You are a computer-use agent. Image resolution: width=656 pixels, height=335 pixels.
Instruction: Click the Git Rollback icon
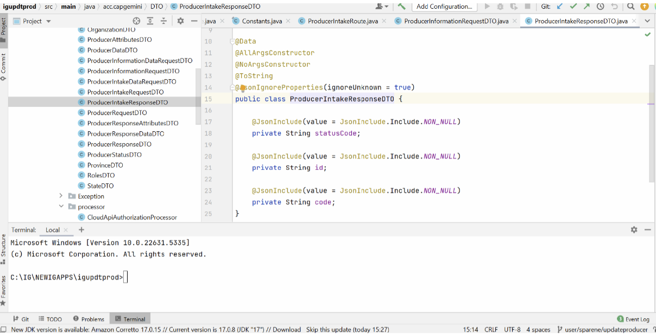click(614, 7)
